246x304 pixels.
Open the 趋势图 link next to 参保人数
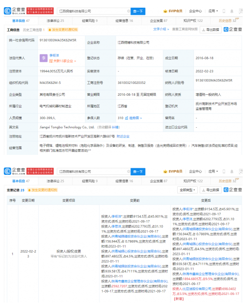(136, 118)
